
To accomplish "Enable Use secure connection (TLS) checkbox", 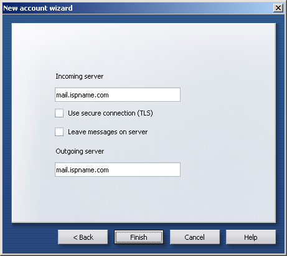I will [59, 113].
